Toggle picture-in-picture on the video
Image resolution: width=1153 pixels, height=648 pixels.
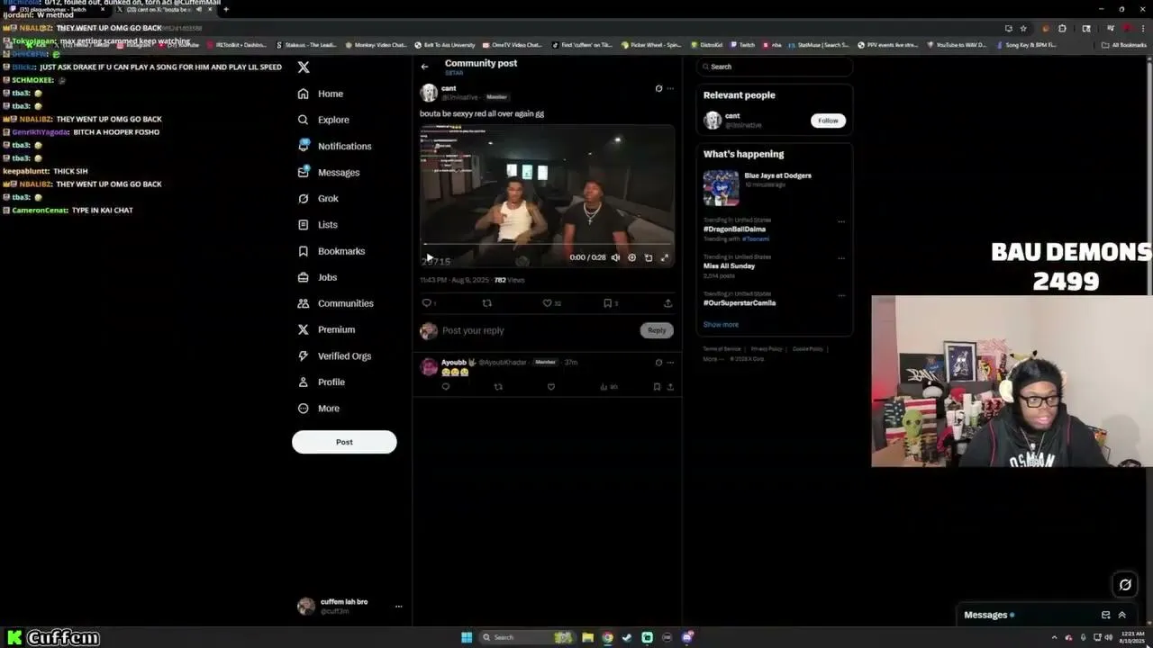coord(649,257)
